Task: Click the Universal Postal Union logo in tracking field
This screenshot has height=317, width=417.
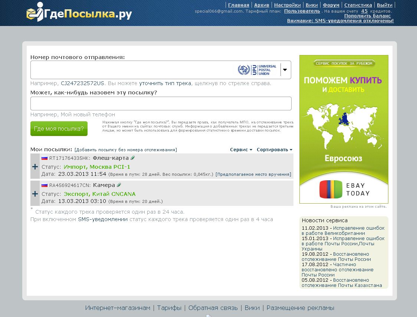Action: 257,70
